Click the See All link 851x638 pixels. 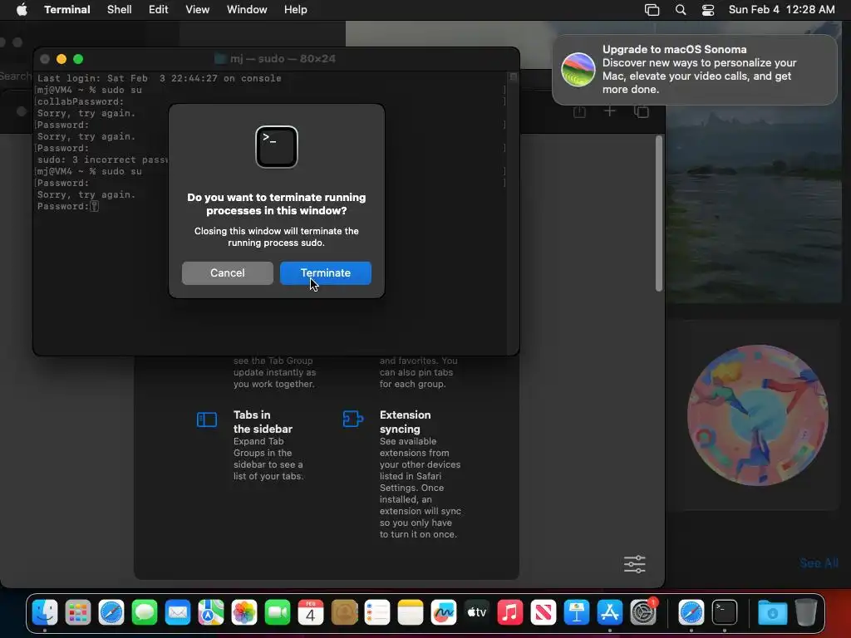point(819,563)
